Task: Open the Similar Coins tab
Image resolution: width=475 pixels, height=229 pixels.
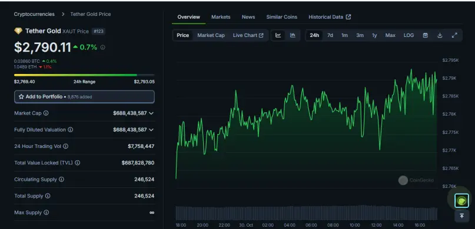Action: (282, 17)
